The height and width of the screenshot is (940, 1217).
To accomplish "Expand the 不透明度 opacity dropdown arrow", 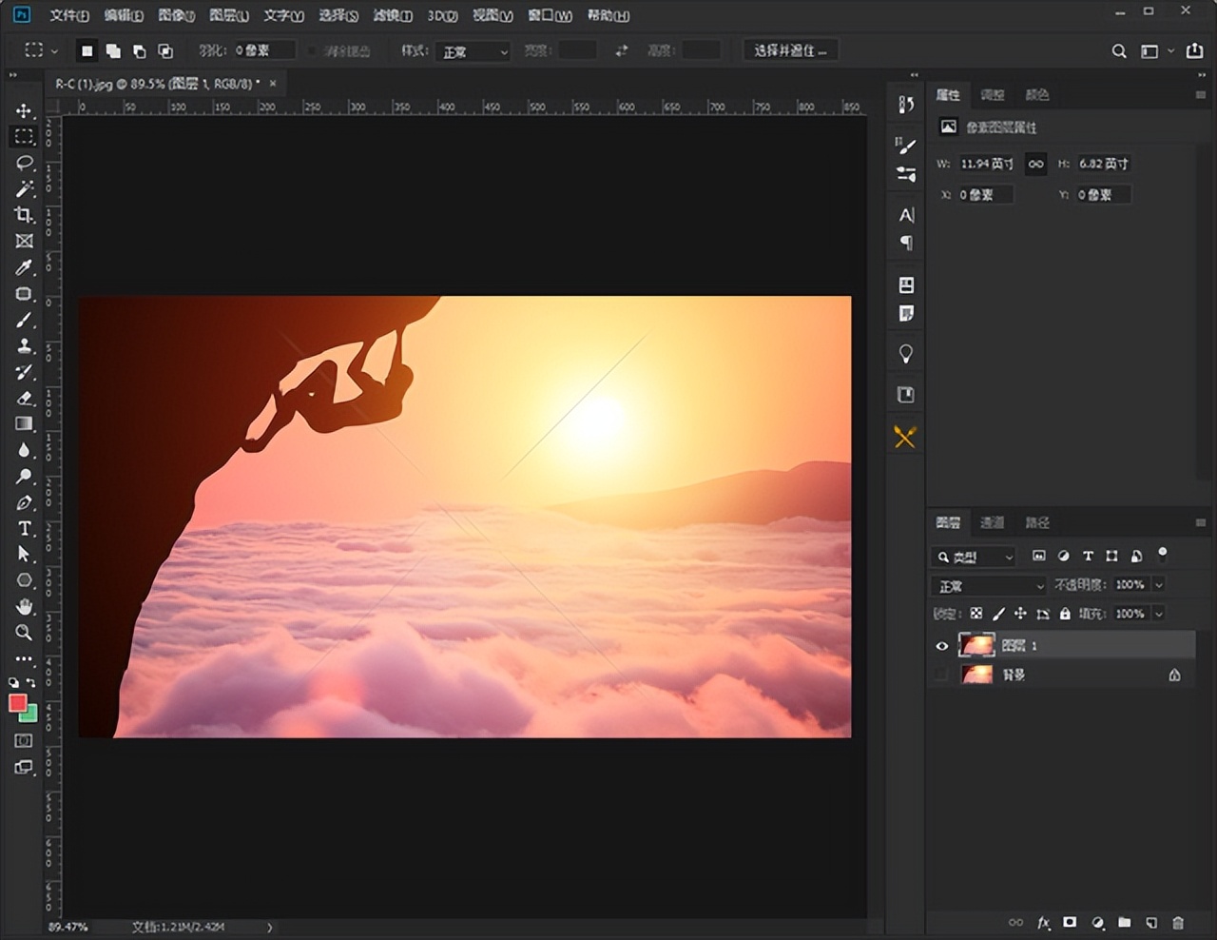I will point(1159,585).
